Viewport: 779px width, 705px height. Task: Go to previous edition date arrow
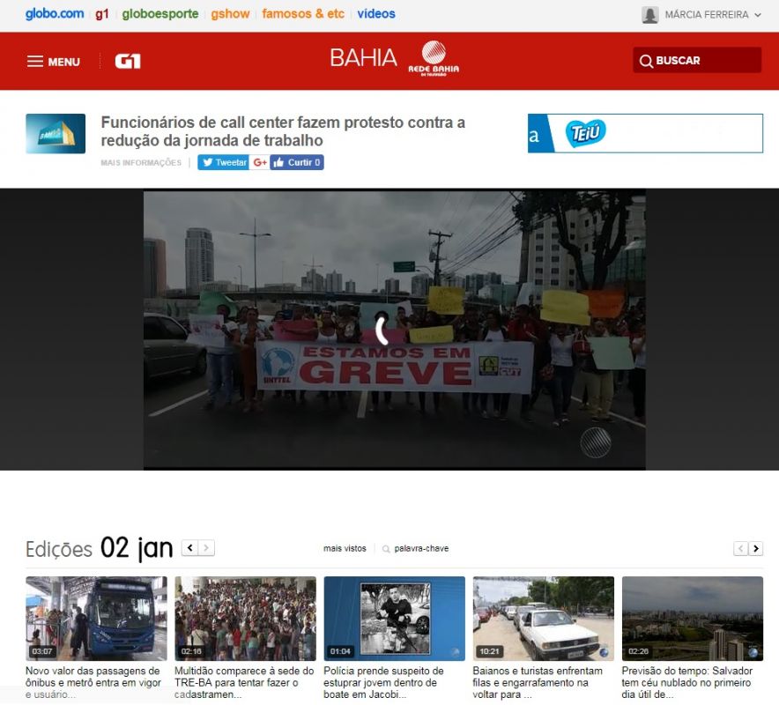click(189, 548)
